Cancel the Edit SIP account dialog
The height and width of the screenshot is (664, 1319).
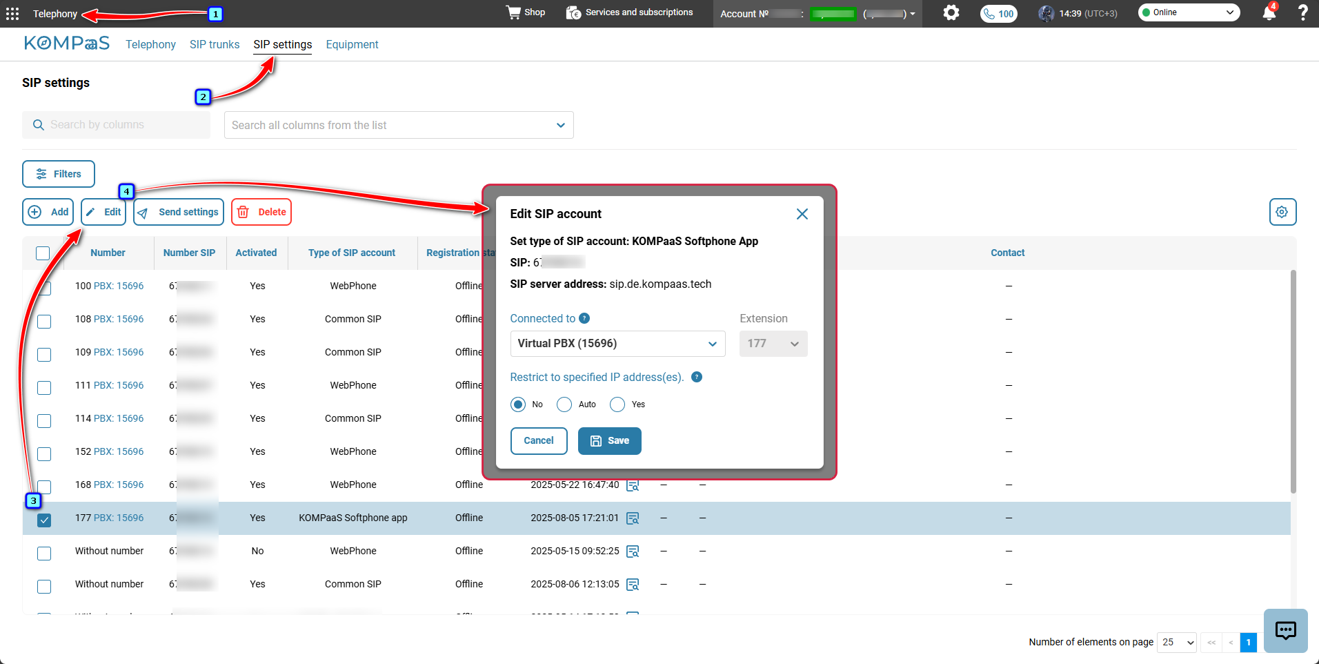coord(539,441)
